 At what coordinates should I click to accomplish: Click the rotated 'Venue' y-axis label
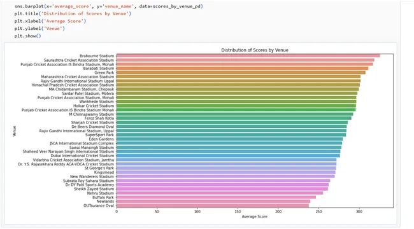tap(15, 131)
